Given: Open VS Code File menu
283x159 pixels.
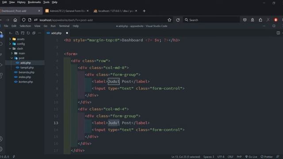Looking at the screenshot, I should tap(6, 26).
